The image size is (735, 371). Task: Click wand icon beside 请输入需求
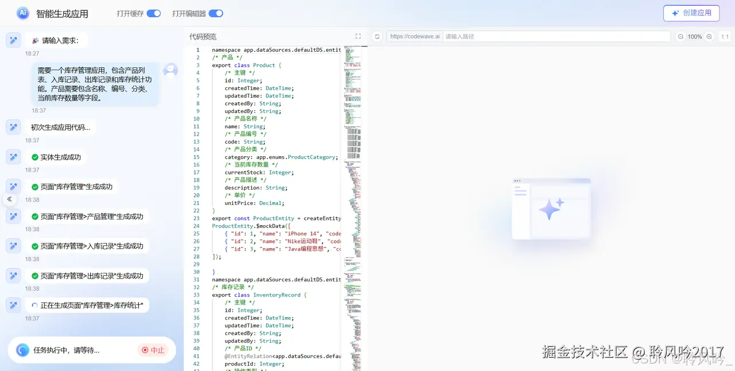coord(13,40)
